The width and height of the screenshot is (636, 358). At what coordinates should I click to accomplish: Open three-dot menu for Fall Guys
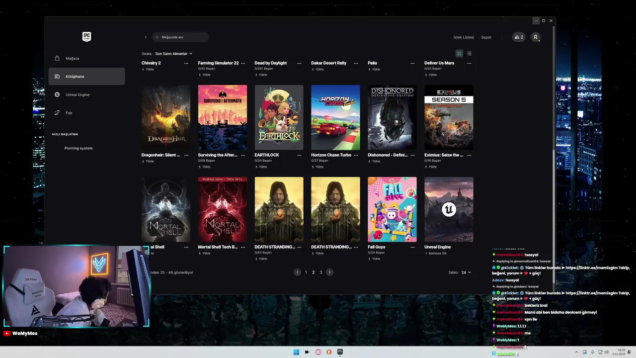pyautogui.click(x=412, y=247)
